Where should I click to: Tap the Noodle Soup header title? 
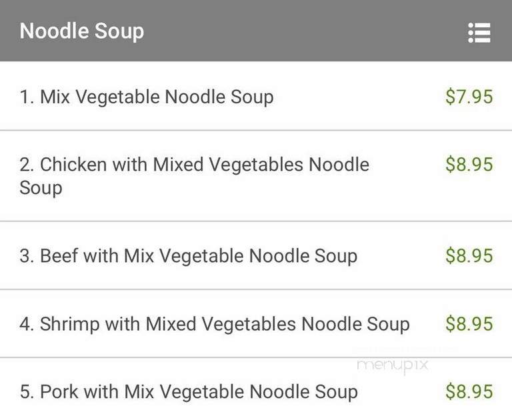click(82, 31)
